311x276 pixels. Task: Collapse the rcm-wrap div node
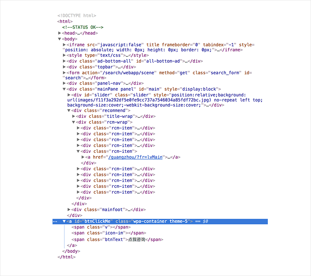[73, 122]
